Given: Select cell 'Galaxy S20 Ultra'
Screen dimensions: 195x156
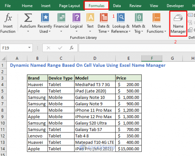Looking at the screenshot, I should tap(95, 123).
